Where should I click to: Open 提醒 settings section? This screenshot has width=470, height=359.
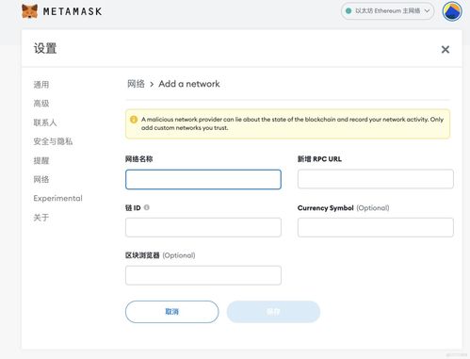tap(41, 160)
